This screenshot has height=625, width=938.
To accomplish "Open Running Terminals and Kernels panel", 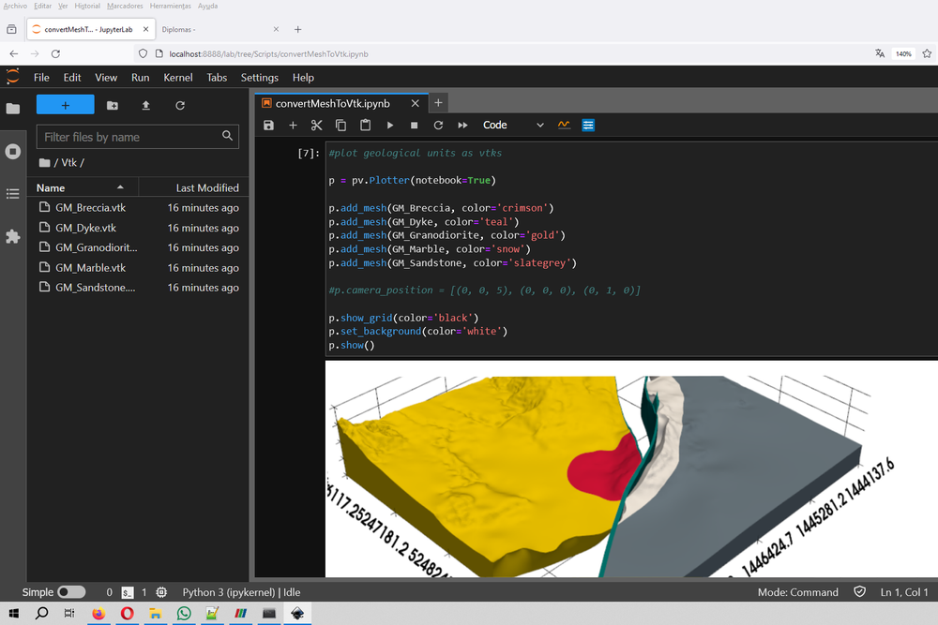I will pyautogui.click(x=12, y=151).
